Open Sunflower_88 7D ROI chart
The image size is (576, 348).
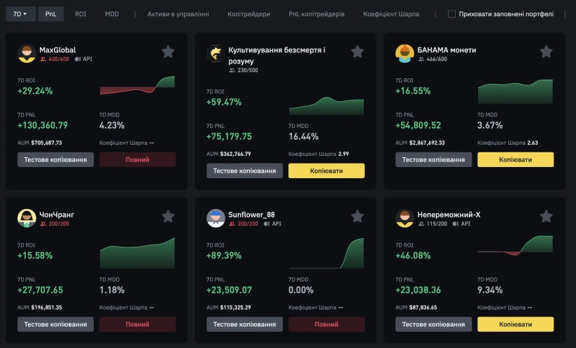tap(326, 254)
